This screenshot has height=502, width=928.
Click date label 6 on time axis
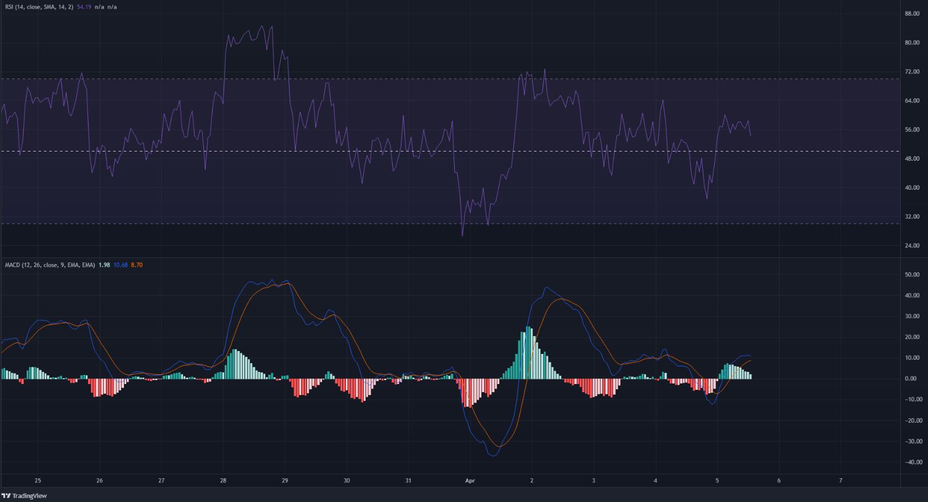click(779, 481)
